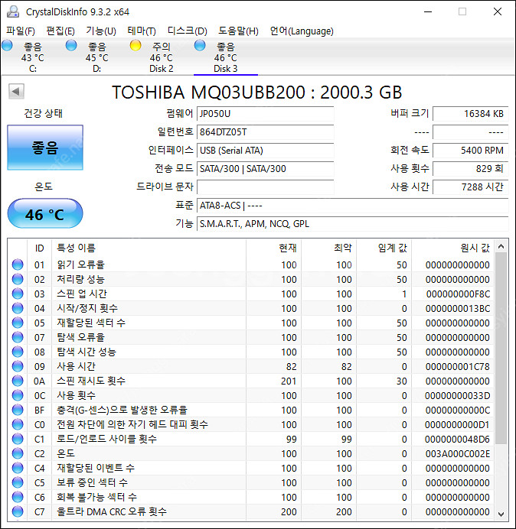The height and width of the screenshot is (529, 516).
Task: Click the status icon of row 09 사용 시간
Action: click(x=18, y=366)
